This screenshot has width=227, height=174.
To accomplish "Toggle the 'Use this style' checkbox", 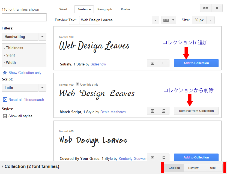I will 77,84.
